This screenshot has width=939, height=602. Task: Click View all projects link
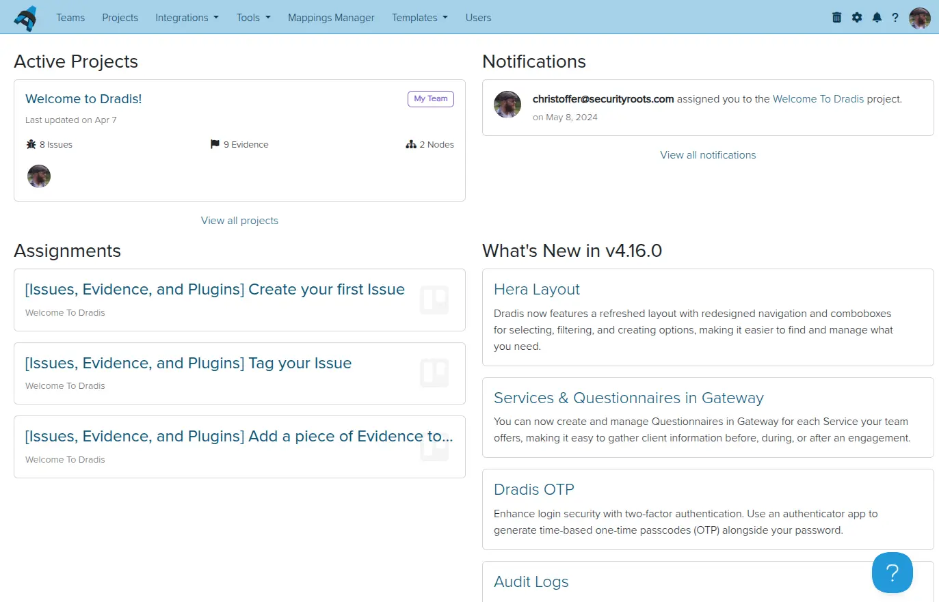(x=239, y=221)
